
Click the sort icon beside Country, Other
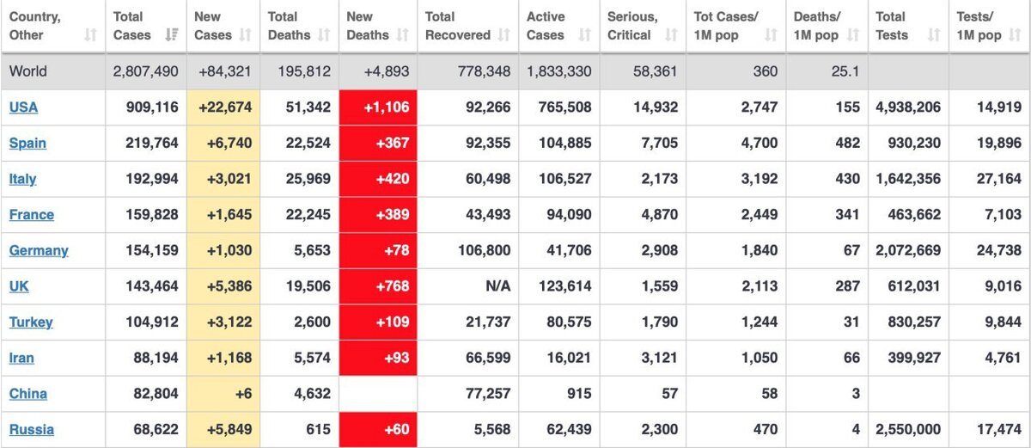tap(90, 35)
